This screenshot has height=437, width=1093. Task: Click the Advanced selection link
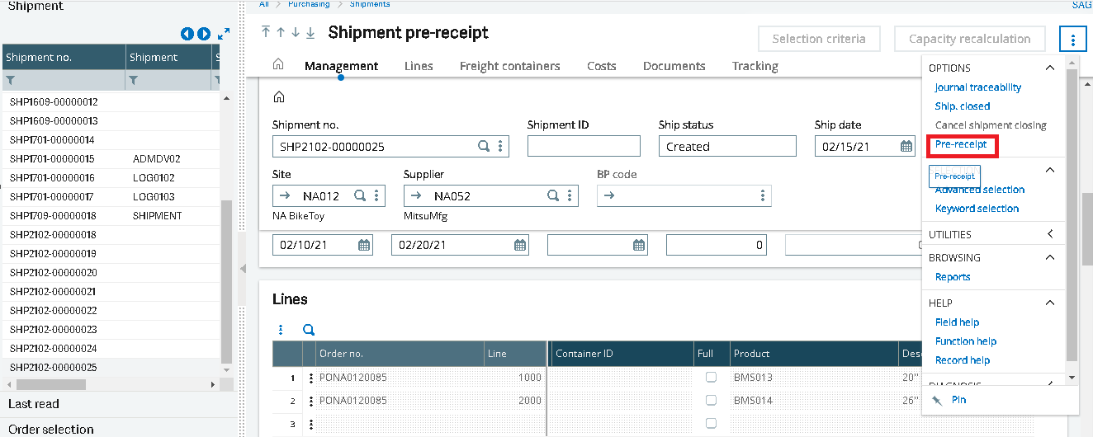point(979,190)
